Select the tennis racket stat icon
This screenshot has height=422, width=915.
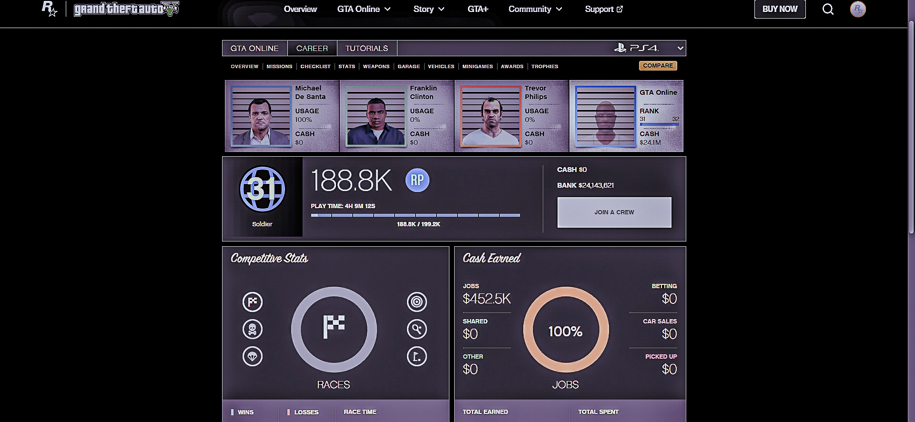pos(417,329)
